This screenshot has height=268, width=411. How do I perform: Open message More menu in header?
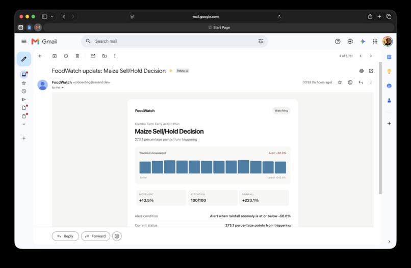(x=371, y=82)
